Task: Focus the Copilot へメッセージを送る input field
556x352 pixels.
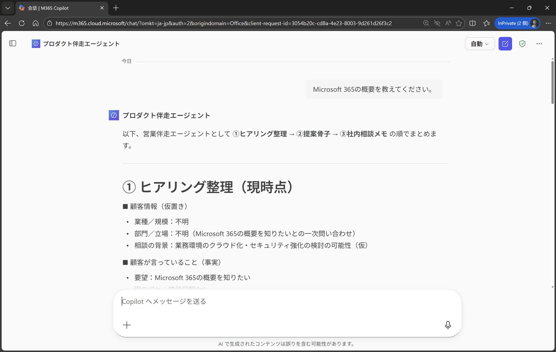Action: (287, 301)
